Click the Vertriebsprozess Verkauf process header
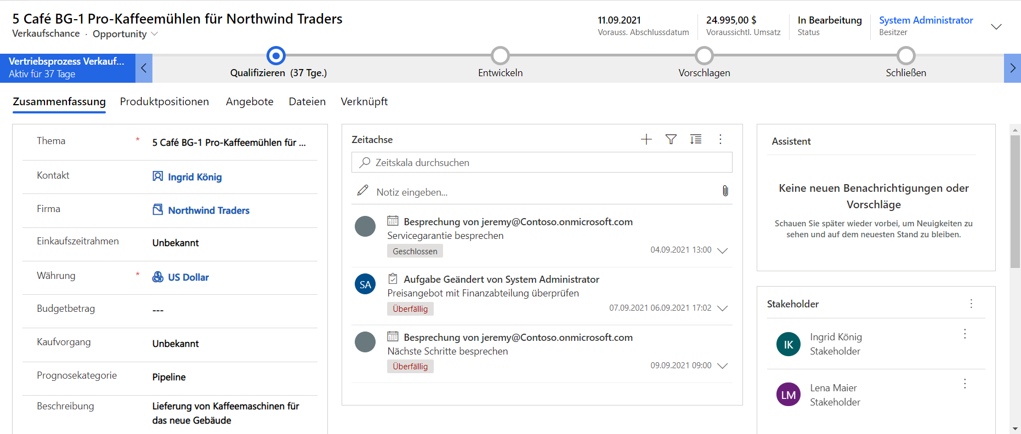This screenshot has height=434, width=1021. click(68, 68)
